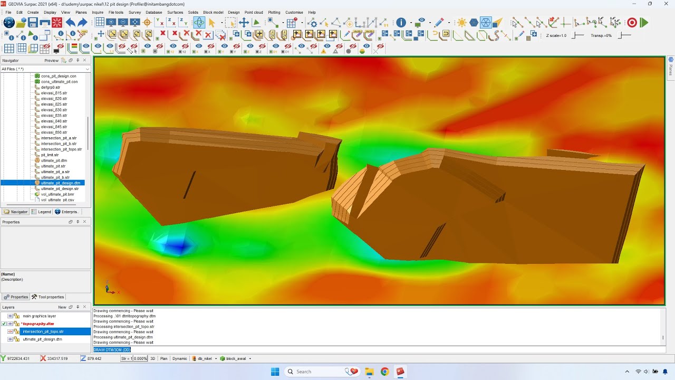Toggle visibility of ultimate_pit_design.dtm layer
The width and height of the screenshot is (675, 380).
[x=10, y=339]
